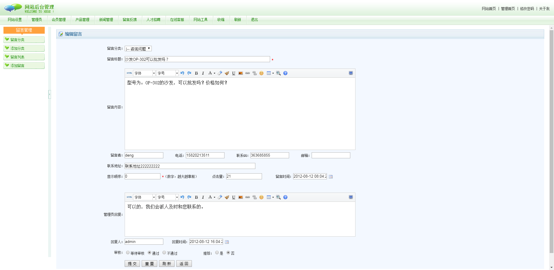Open 在线客服 menu
This screenshot has width=554, height=270.
pyautogui.click(x=177, y=20)
